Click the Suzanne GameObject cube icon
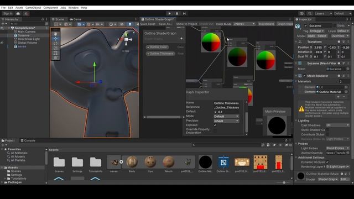The height and width of the screenshot is (199, 354). point(298,26)
